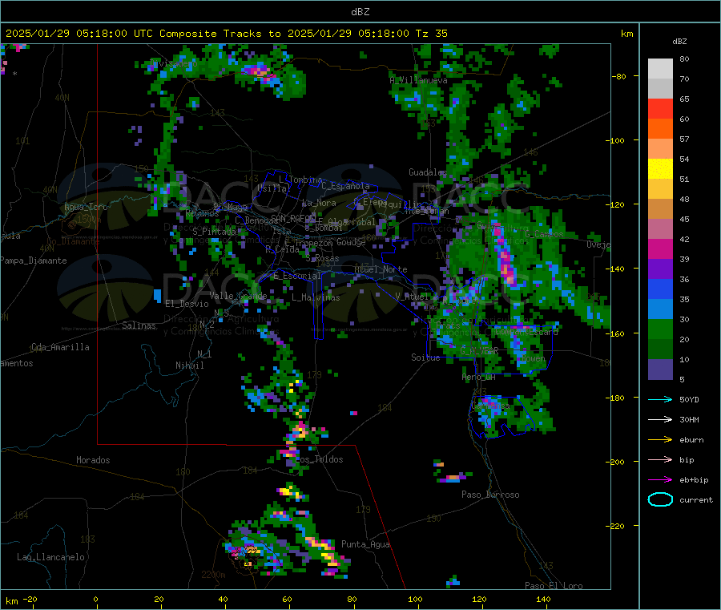This screenshot has height=610, width=721.
Task: Click the 'Lag.Llancanelo' map label
Action: [x=51, y=557]
